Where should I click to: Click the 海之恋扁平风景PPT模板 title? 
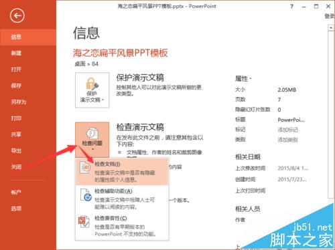point(121,53)
